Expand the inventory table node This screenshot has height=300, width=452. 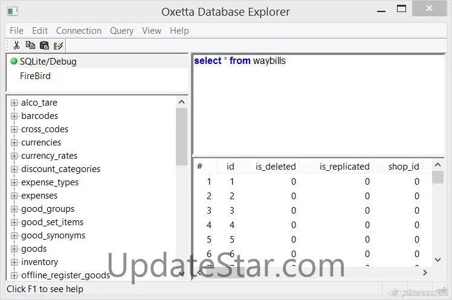(14, 262)
